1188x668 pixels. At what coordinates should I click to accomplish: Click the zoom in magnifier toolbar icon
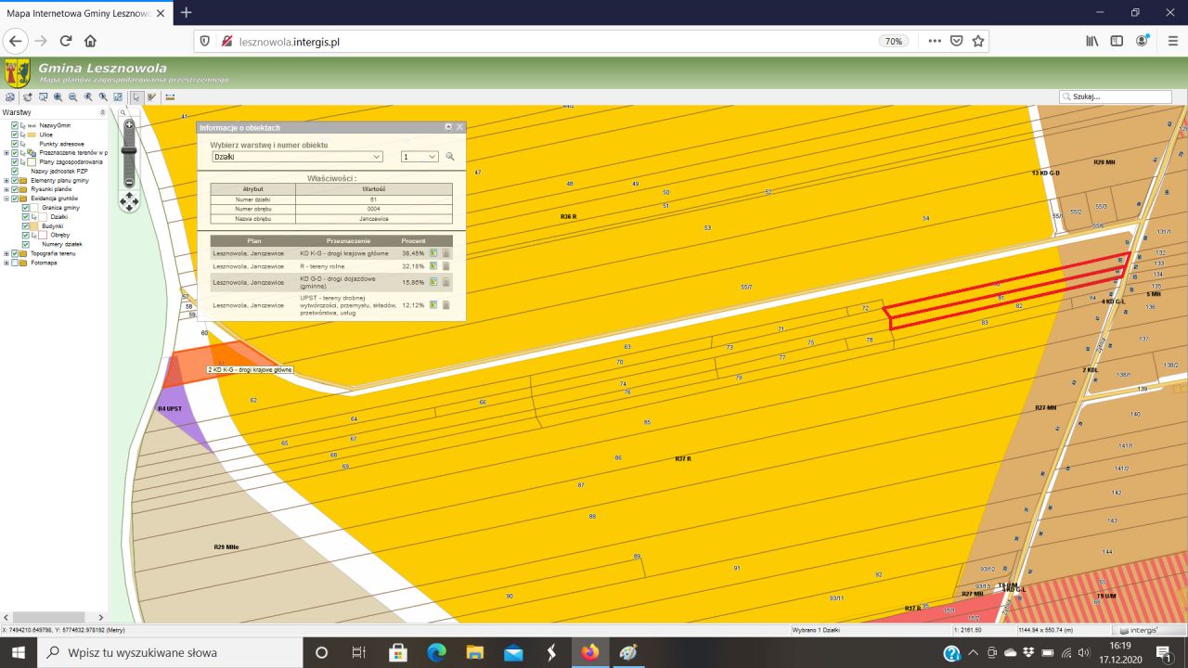pyautogui.click(x=58, y=96)
